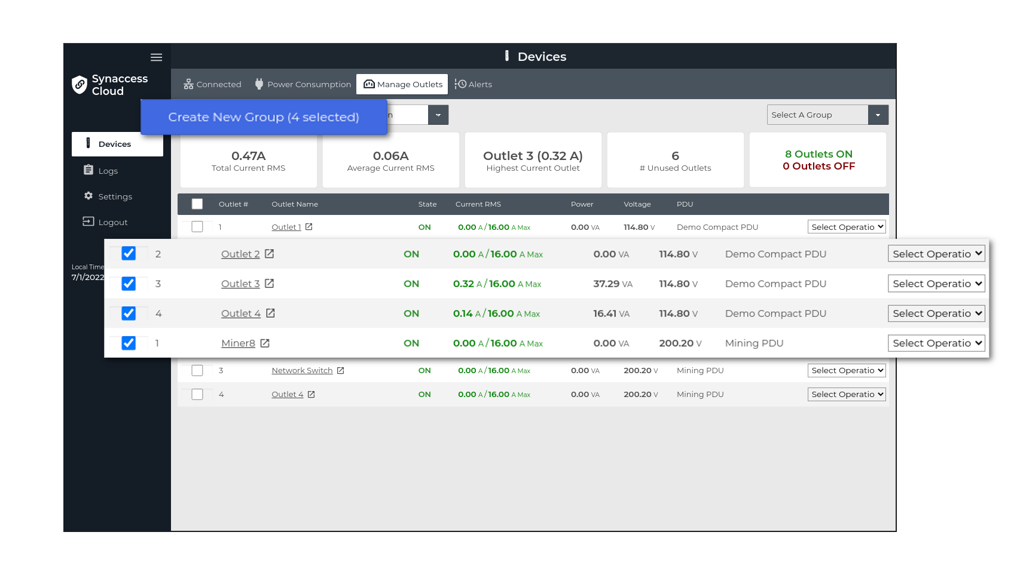Image resolution: width=1017 pixels, height=572 pixels.
Task: Open Miner8 external link icon
Action: tap(265, 343)
